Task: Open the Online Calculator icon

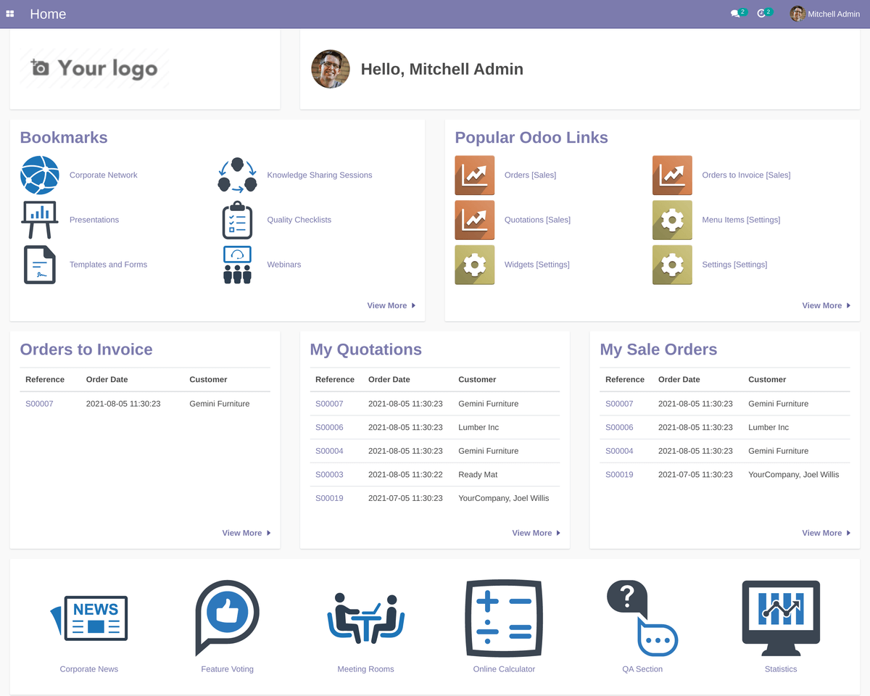Action: click(x=504, y=618)
